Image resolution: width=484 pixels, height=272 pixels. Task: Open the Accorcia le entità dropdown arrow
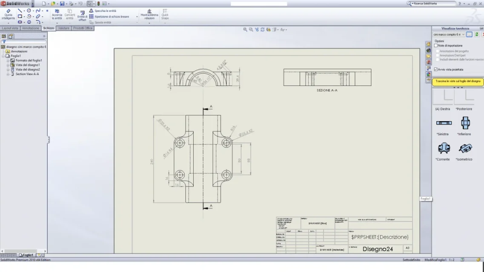click(x=57, y=23)
